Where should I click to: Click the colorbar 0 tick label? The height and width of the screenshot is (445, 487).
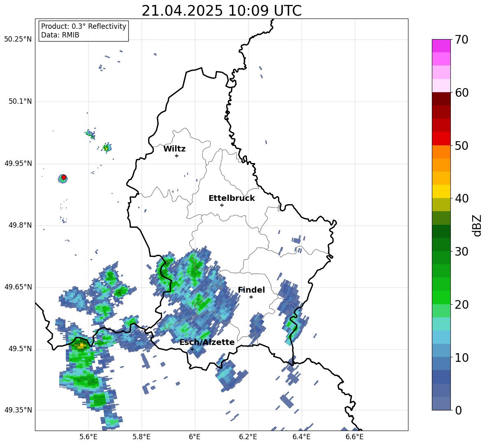click(459, 410)
